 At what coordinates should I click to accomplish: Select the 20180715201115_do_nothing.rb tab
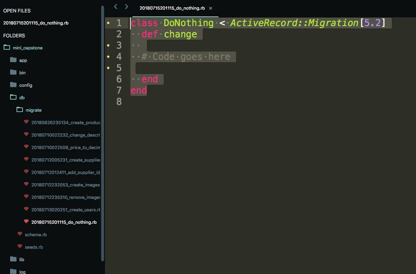coord(172,8)
